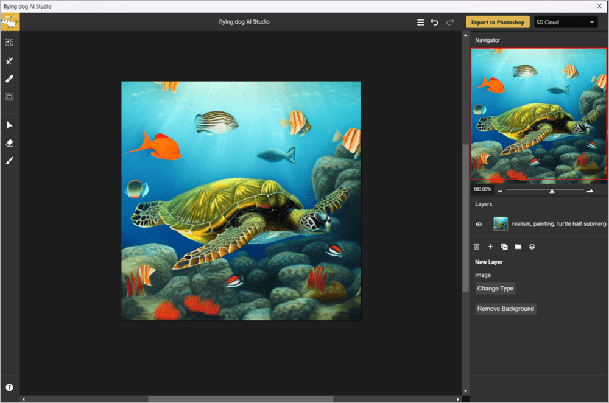Click the large mountain zoom-in icon
This screenshot has height=403, width=609.
coord(590,191)
